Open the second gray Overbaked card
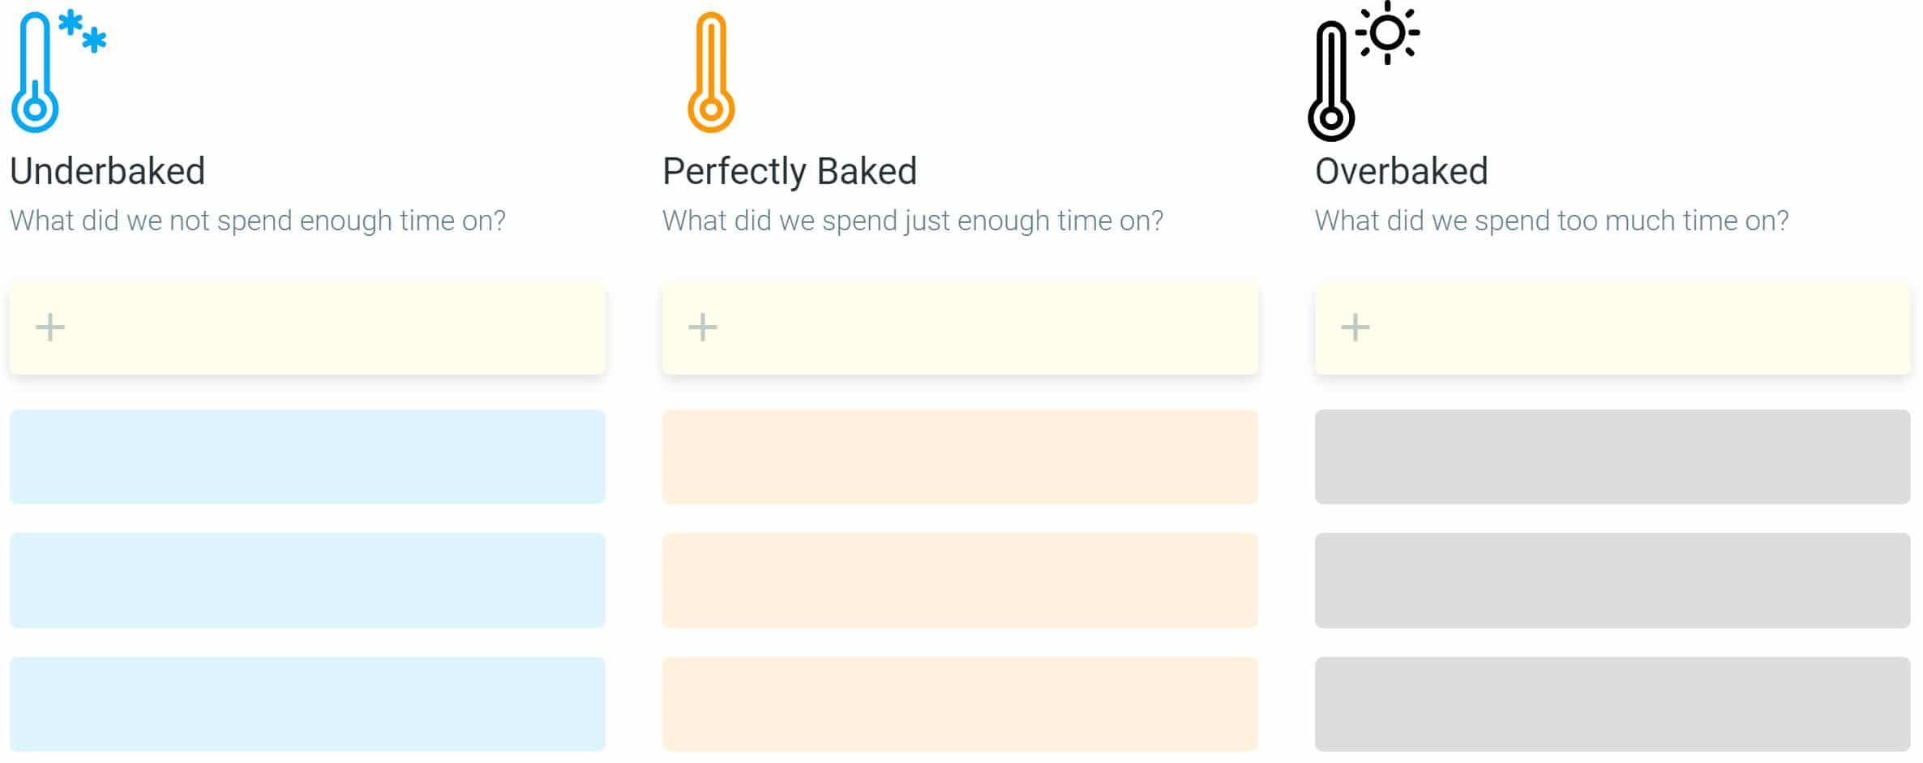Image resolution: width=1923 pixels, height=763 pixels. click(x=1612, y=581)
